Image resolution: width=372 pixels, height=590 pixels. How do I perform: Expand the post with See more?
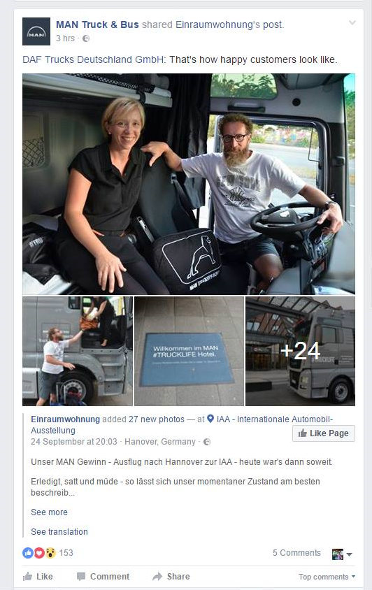tap(50, 512)
